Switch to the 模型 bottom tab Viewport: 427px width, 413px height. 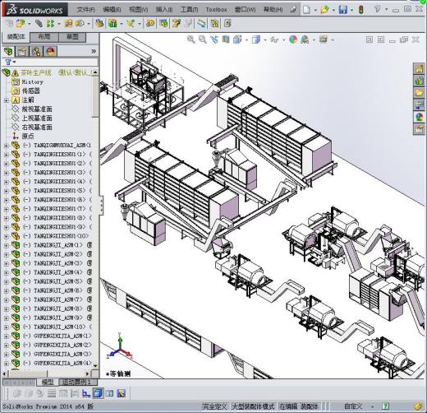(47, 382)
